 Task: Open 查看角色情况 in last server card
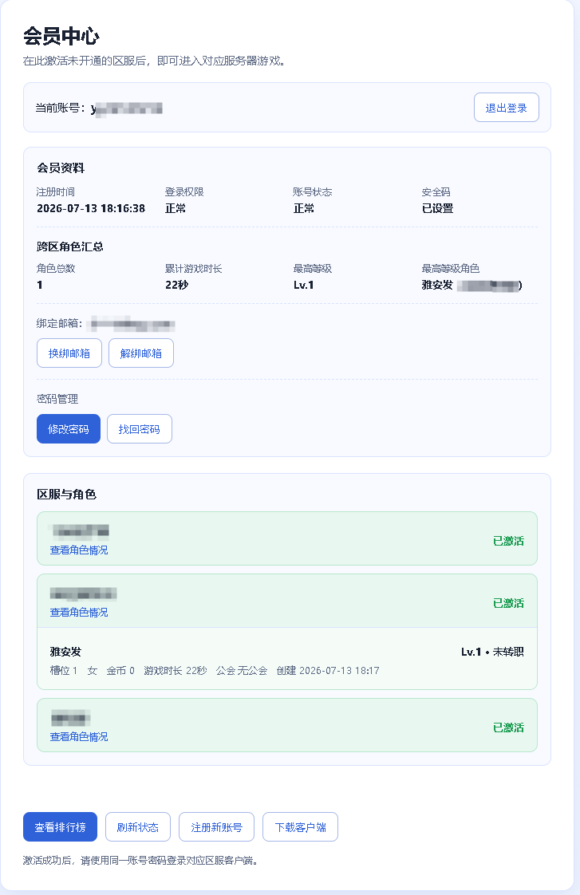[79, 737]
